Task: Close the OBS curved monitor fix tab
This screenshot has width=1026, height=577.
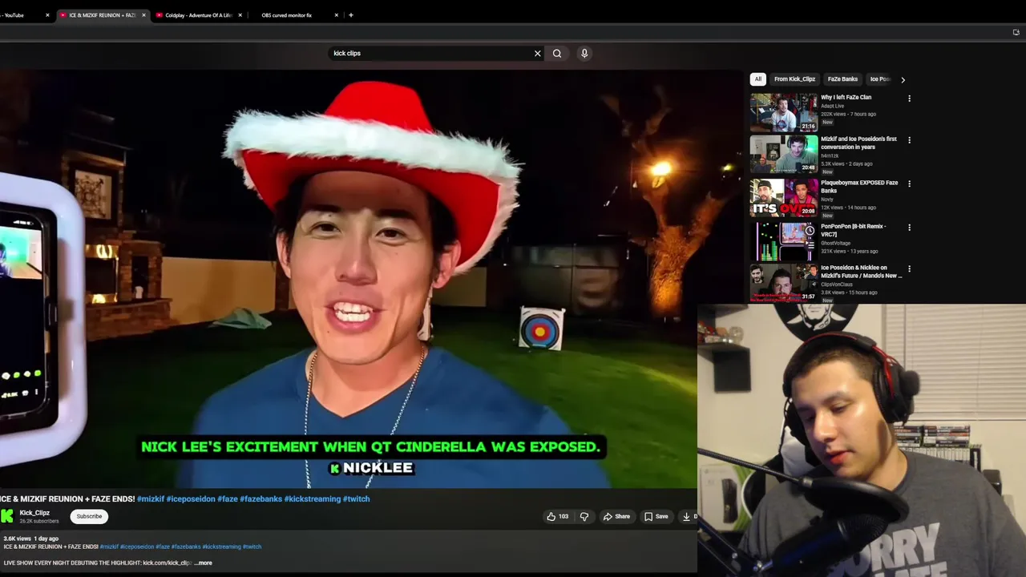Action: (337, 15)
